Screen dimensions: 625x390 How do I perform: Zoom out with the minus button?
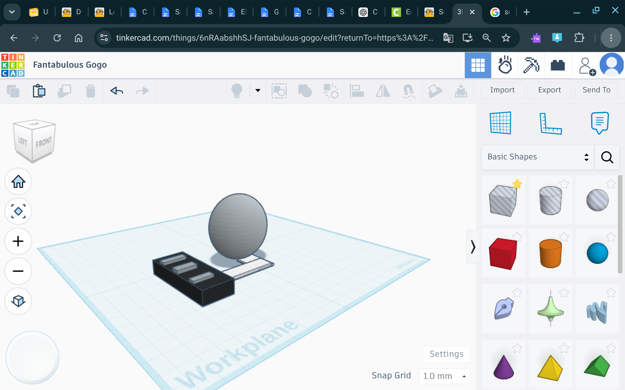click(18, 271)
